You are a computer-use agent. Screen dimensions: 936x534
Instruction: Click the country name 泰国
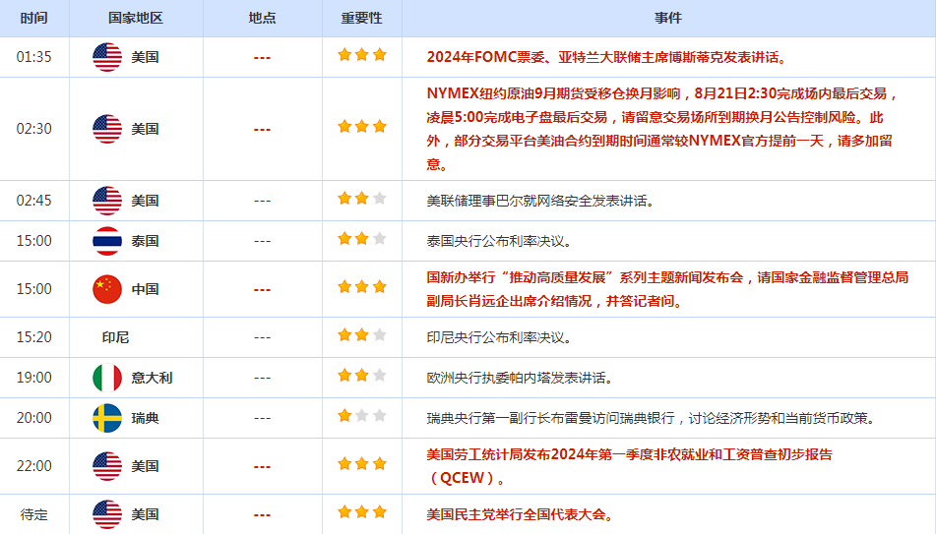pos(145,242)
